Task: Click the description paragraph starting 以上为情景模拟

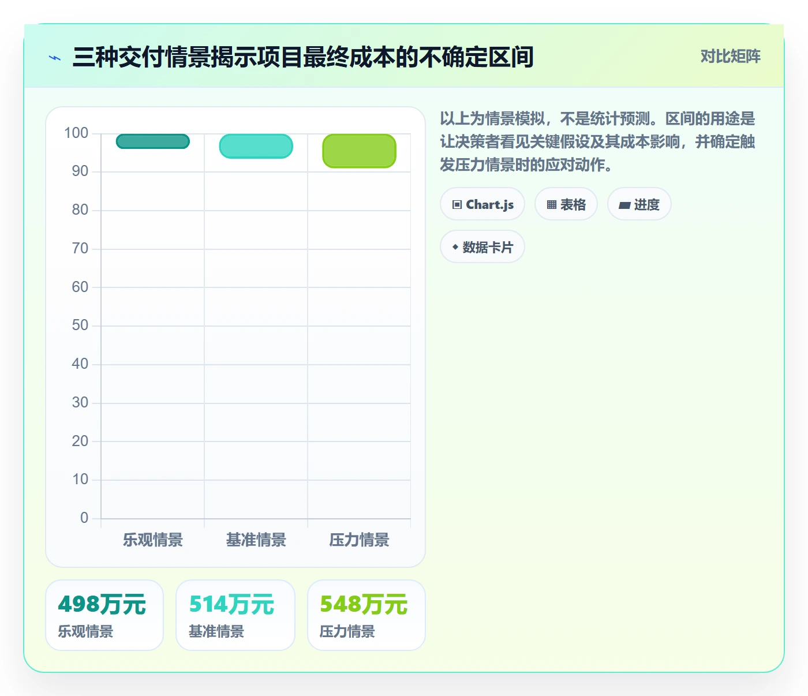Action: coord(598,142)
